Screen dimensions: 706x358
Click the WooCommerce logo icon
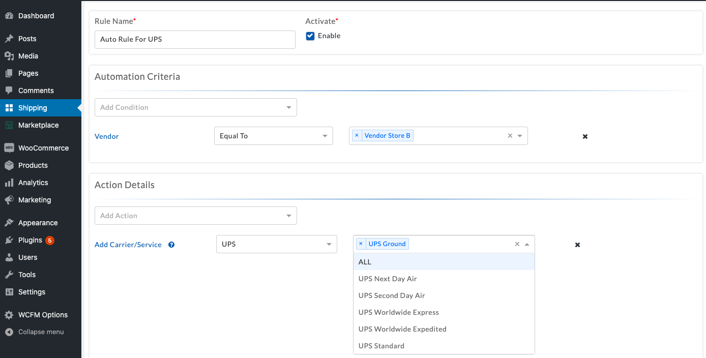click(9, 148)
